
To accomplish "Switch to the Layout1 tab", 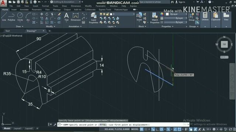I will [x=17, y=128].
